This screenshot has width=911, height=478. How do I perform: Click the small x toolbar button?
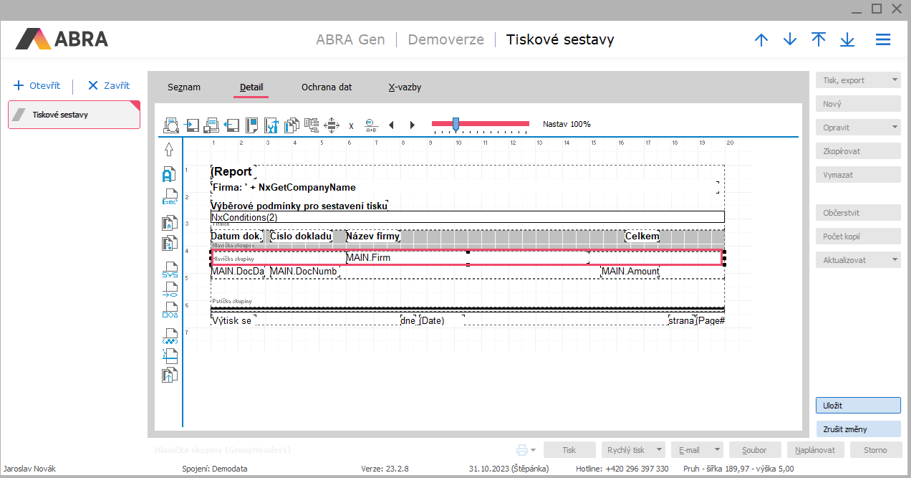[x=351, y=125]
